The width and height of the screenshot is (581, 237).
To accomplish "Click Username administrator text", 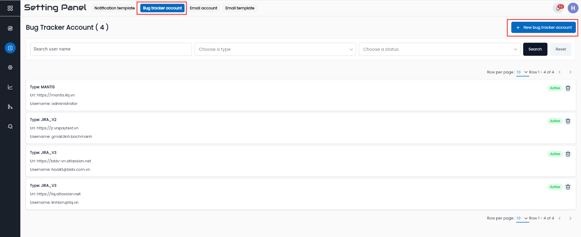I will 54,104.
